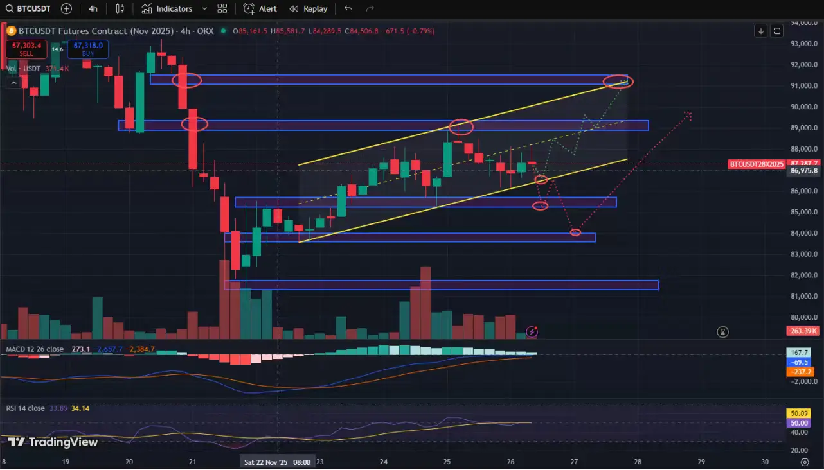Toggle Replay mode

click(309, 9)
